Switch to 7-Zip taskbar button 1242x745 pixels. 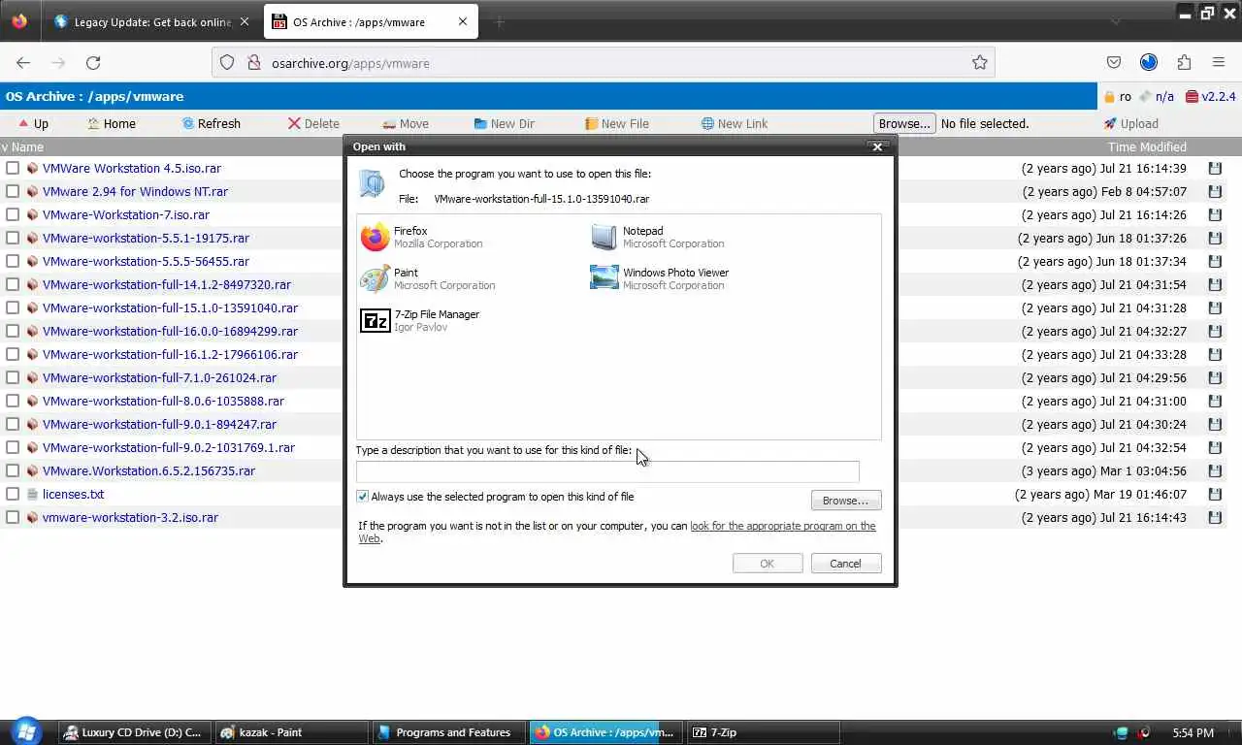coord(762,732)
